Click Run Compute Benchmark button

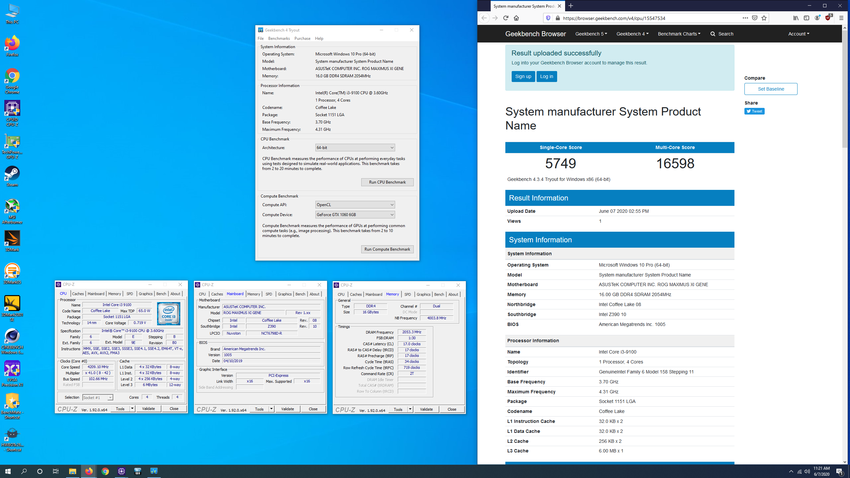point(387,249)
